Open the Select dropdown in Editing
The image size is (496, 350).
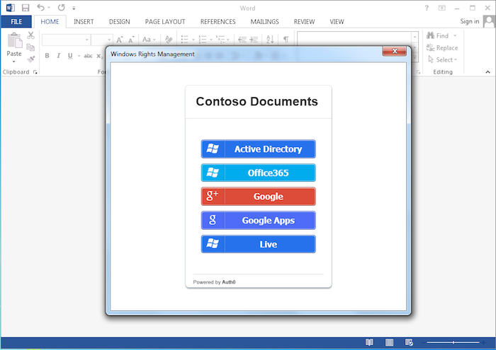pyautogui.click(x=443, y=59)
